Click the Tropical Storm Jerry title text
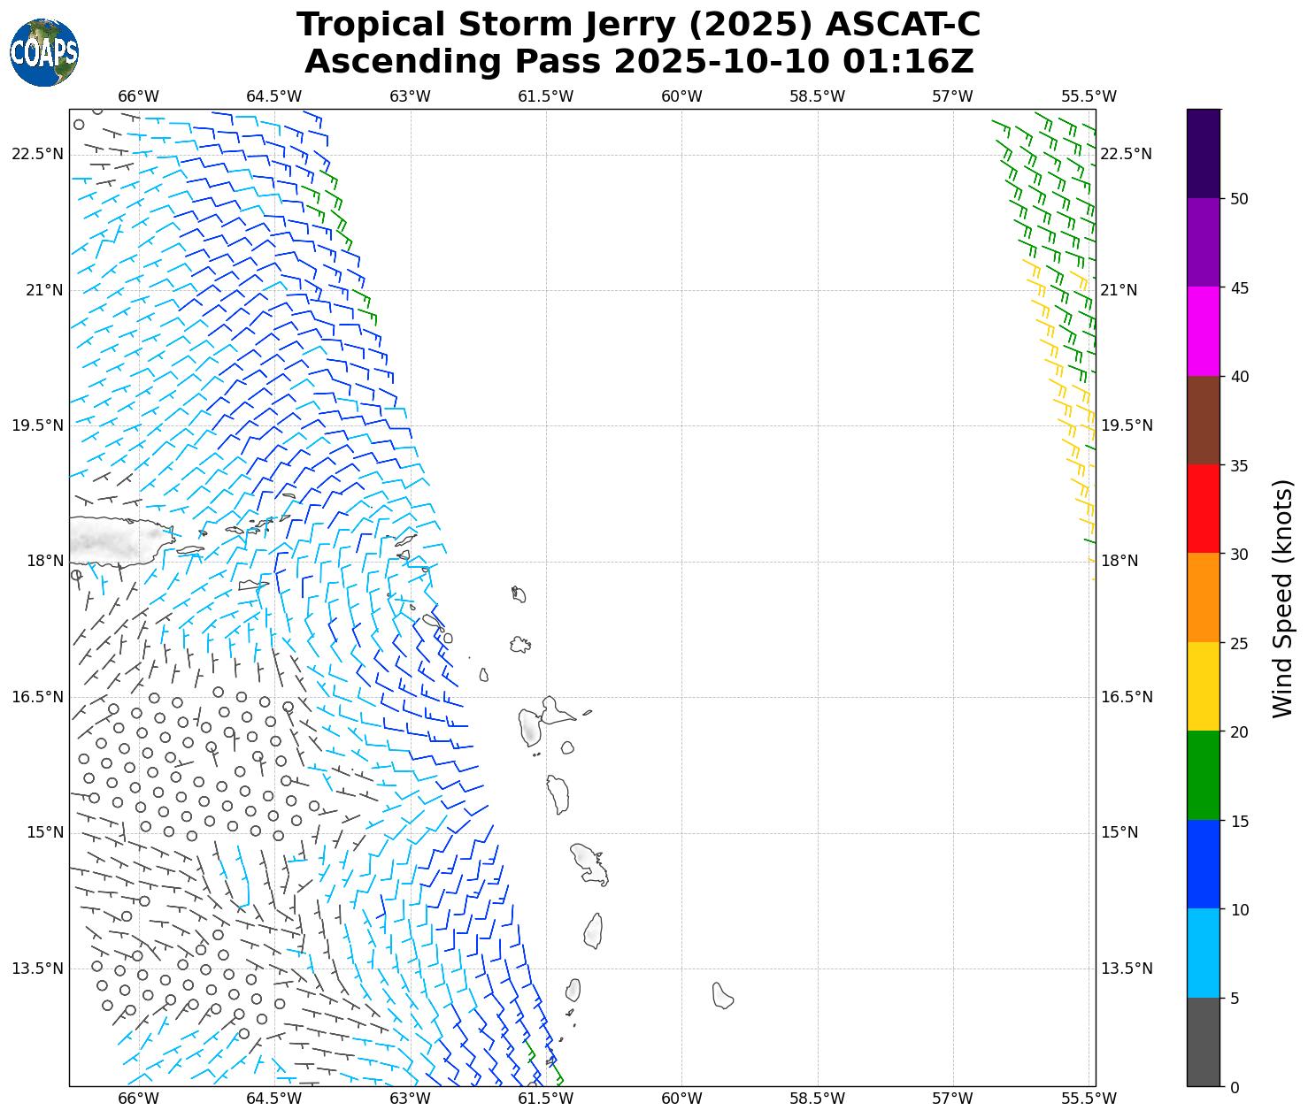This screenshot has width=1308, height=1118. pos(638,25)
